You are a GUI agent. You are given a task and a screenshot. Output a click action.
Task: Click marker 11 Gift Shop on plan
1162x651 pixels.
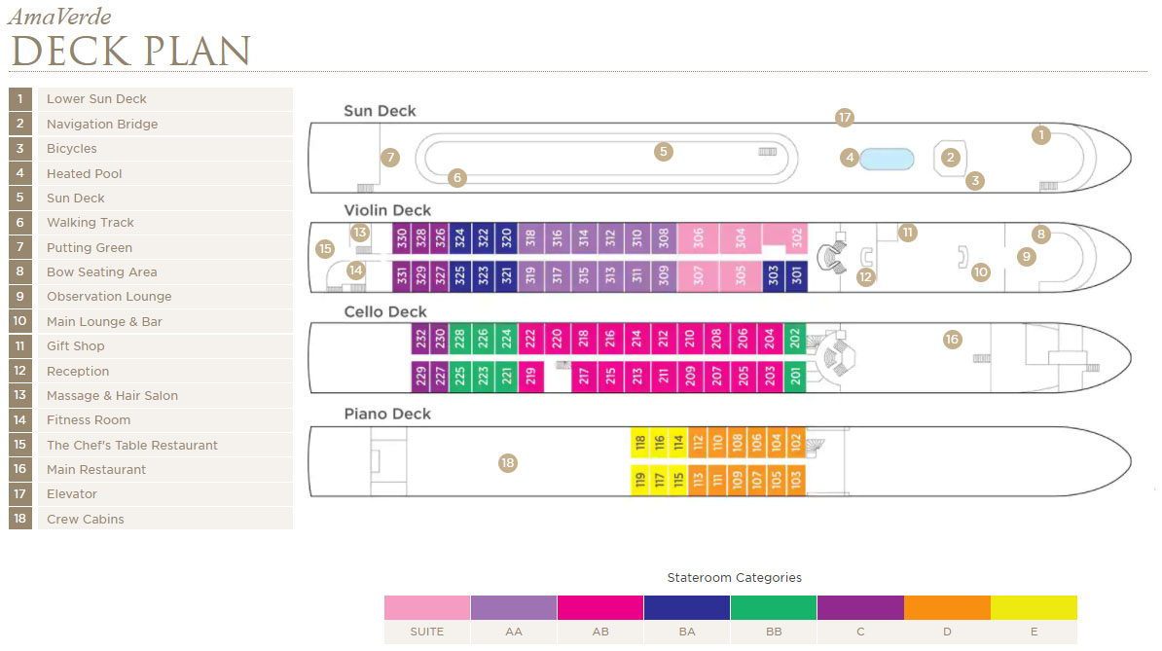pos(907,233)
